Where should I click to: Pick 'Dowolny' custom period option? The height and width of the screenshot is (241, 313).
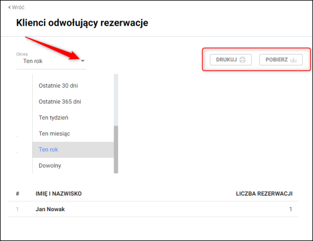click(x=73, y=165)
